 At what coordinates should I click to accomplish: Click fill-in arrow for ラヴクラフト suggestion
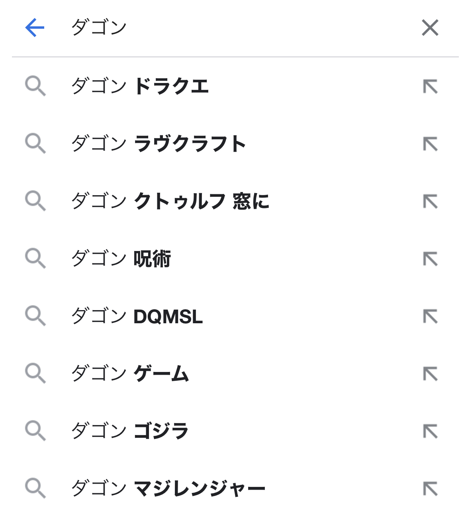click(430, 144)
